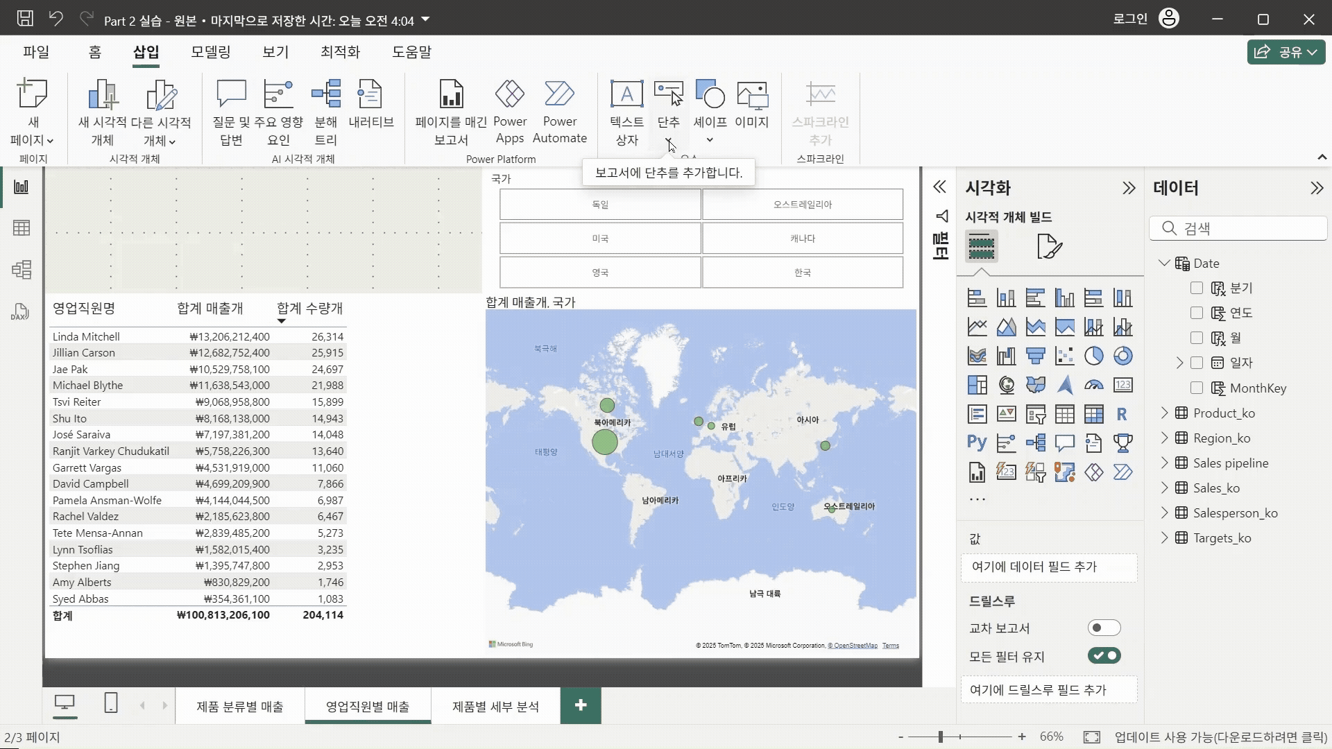Switch to 제품 분류별 매출 page tab
Viewport: 1332px width, 749px height.
240,706
